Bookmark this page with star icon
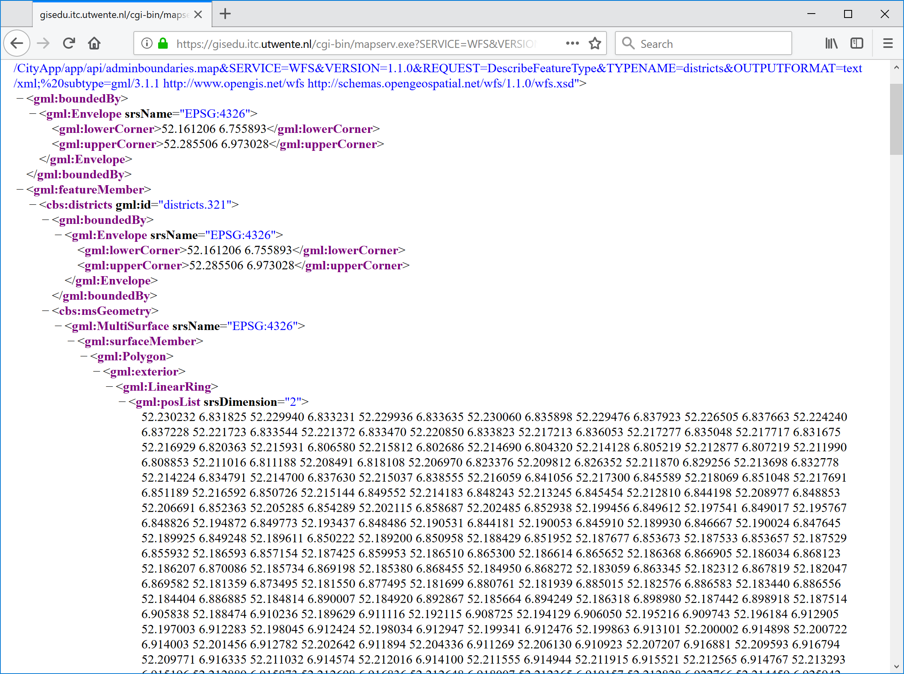Viewport: 904px width, 674px height. 595,43
